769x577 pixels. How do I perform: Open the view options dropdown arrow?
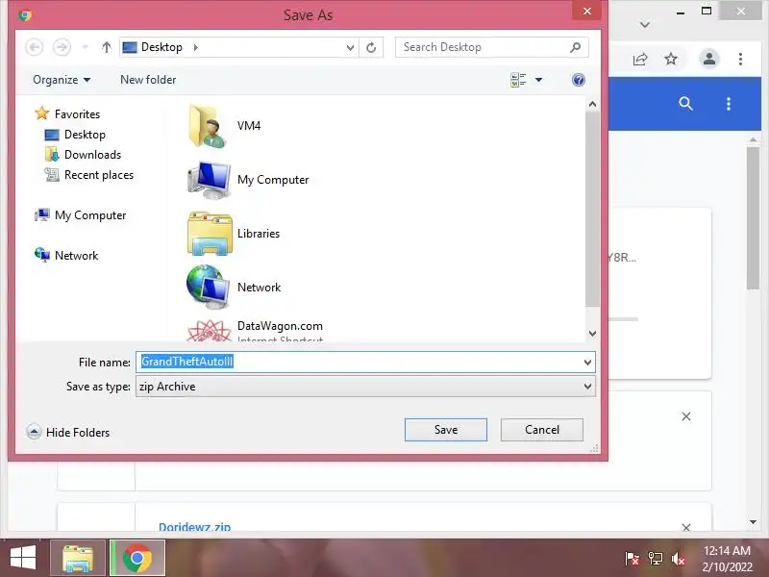[538, 80]
